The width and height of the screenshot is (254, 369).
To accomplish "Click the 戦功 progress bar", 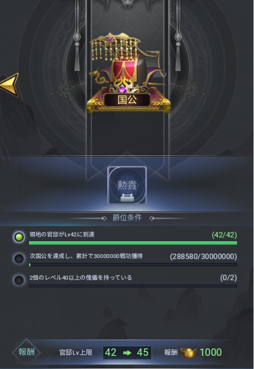I will (x=133, y=264).
